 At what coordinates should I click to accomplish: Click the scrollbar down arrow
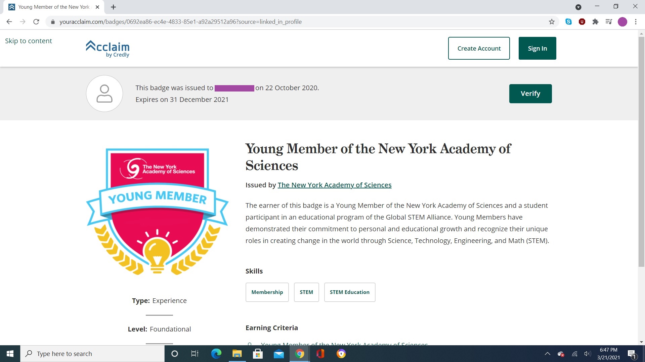641,342
